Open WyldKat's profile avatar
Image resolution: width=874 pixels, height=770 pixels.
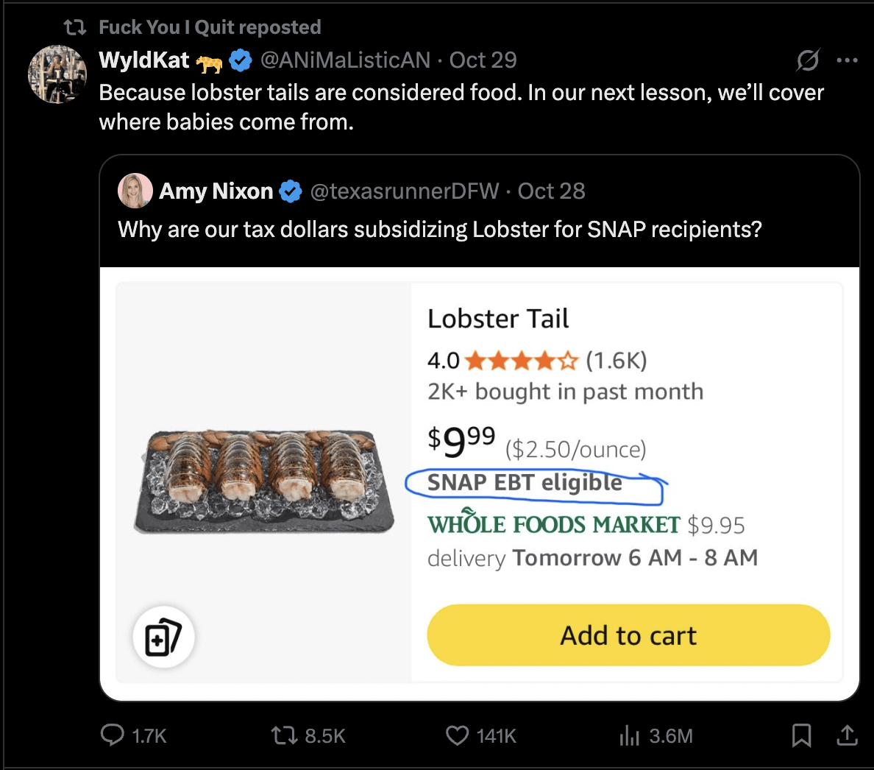57,74
